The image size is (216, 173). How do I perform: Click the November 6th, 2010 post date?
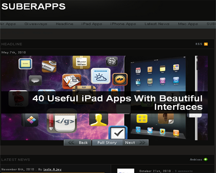(x=18, y=170)
